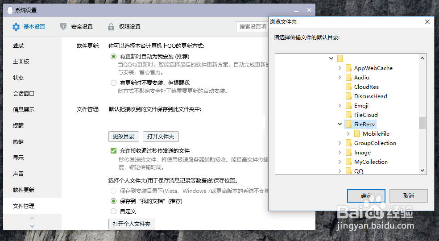Toggle 允许接收通过秒传发送的文件 checkbox
The width and height of the screenshot is (439, 241).
(x=113, y=151)
